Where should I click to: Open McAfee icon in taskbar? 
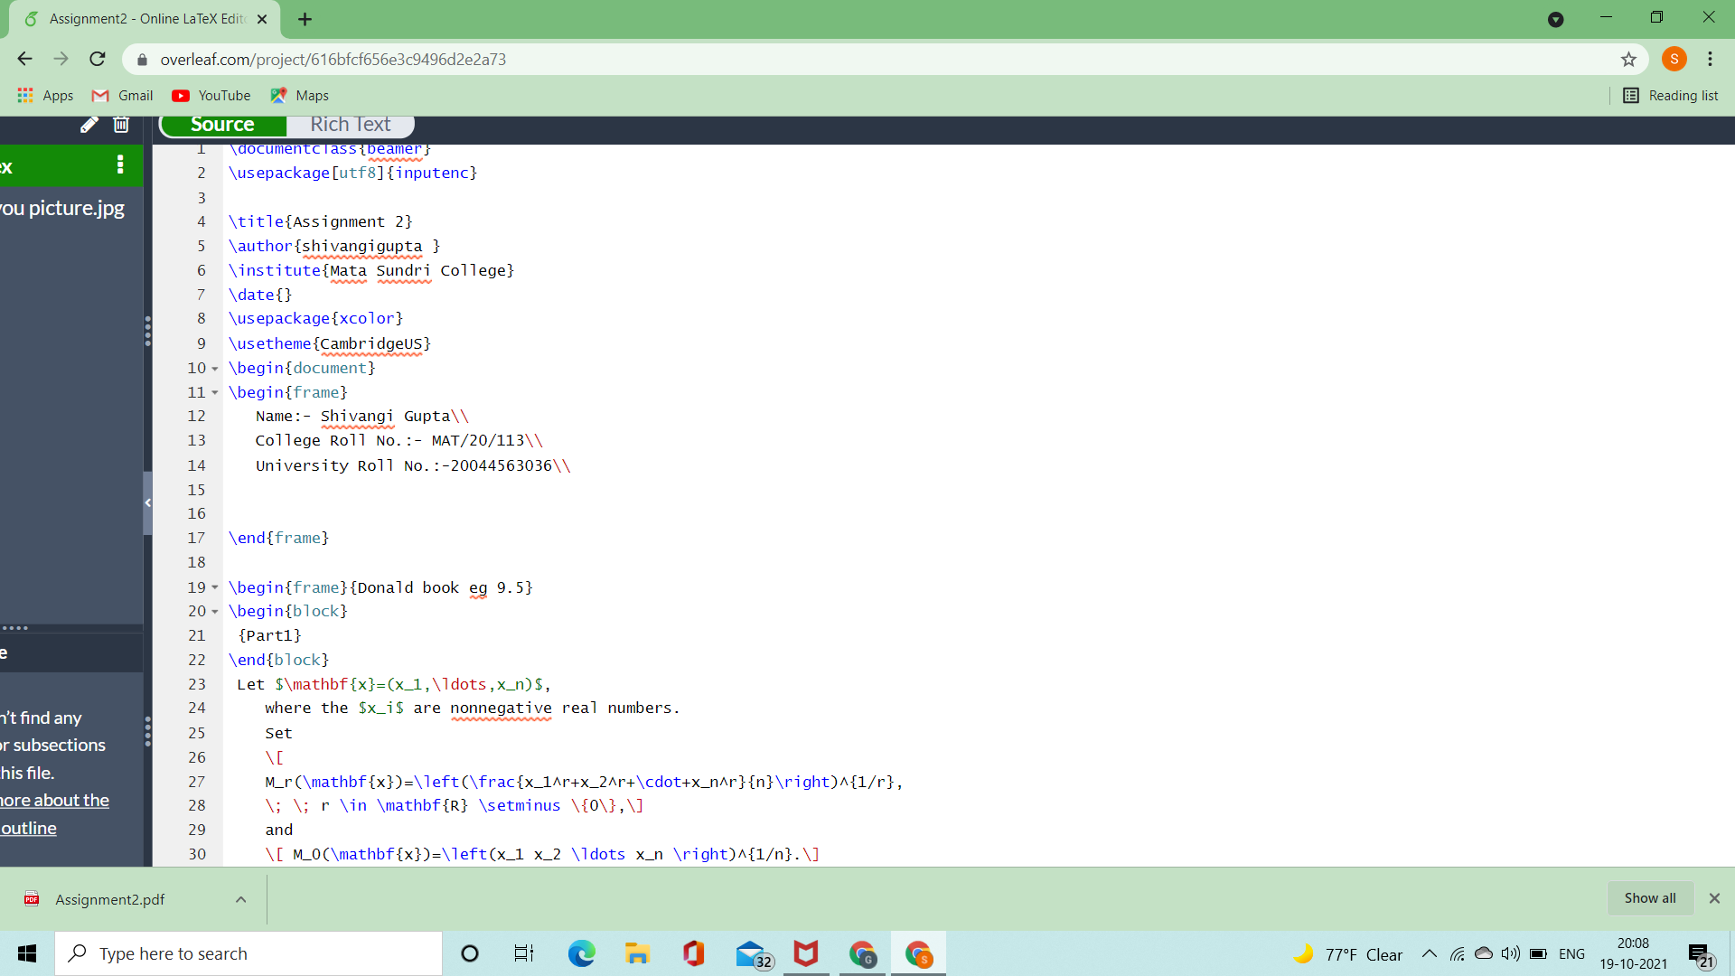(x=806, y=953)
